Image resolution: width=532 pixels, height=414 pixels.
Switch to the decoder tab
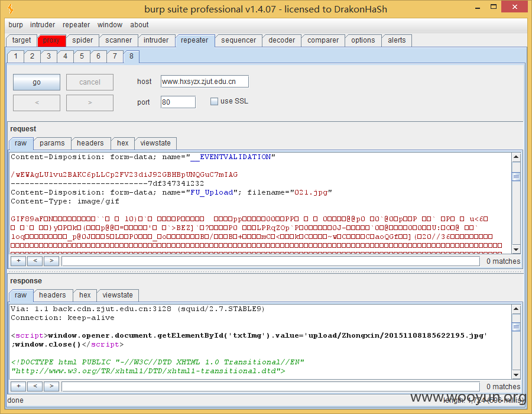(281, 40)
